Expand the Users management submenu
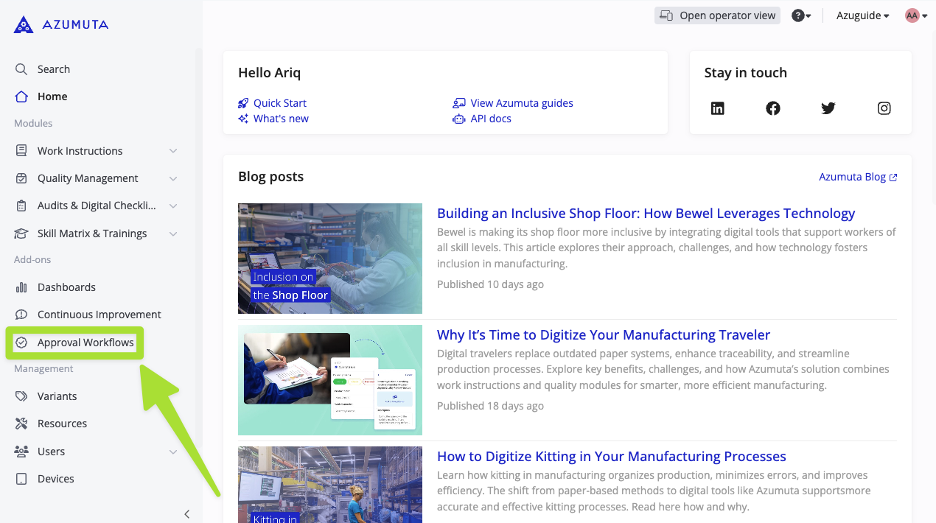Image resolution: width=936 pixels, height=523 pixels. tap(172, 452)
